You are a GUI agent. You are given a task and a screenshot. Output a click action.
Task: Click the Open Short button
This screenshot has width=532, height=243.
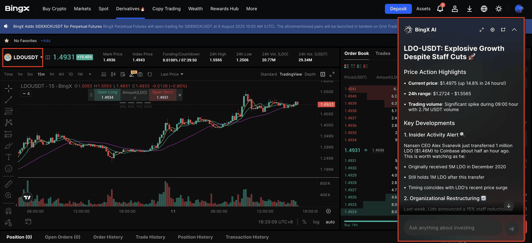pyautogui.click(x=163, y=95)
